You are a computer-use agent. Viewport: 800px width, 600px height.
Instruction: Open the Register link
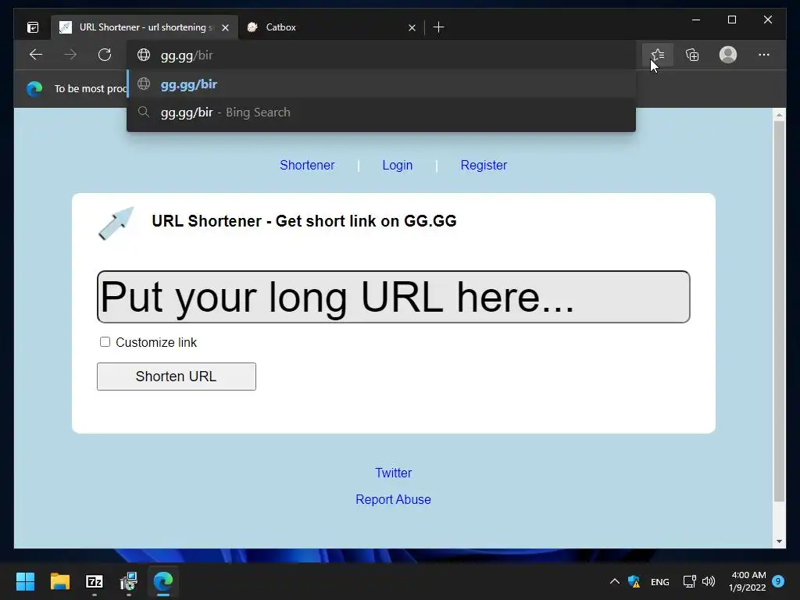[x=484, y=166]
